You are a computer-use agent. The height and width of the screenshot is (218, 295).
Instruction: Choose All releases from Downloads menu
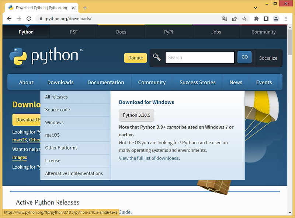(75, 97)
